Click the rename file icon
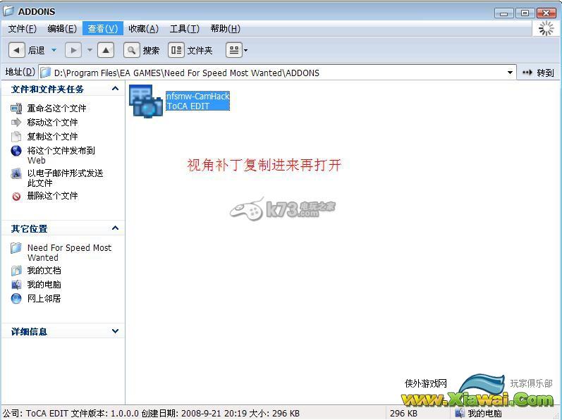This screenshot has width=562, height=420. click(x=16, y=108)
